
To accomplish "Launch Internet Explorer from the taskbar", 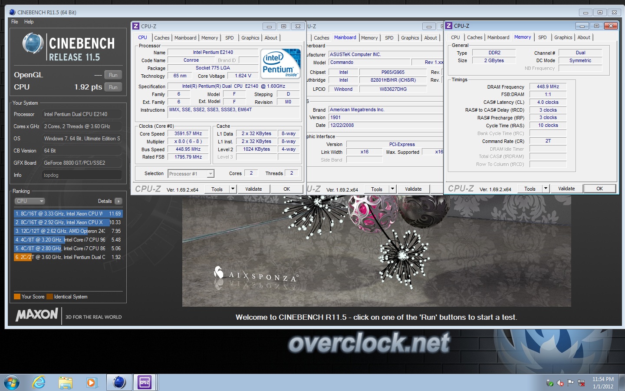I will [x=39, y=382].
